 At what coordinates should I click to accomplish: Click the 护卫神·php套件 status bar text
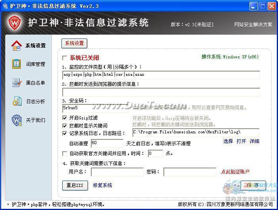[58, 204]
